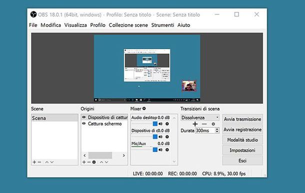Select Cattura schermo source row text

(104, 124)
